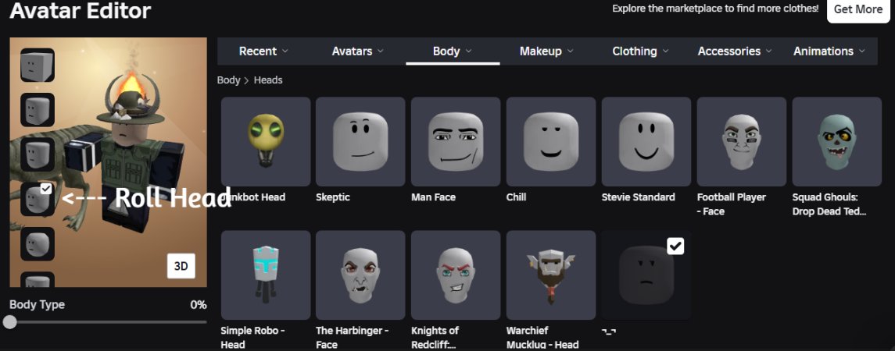Screen dimensions: 895x351
Task: Select the Linkbot Head alien image
Action: [x=266, y=142]
